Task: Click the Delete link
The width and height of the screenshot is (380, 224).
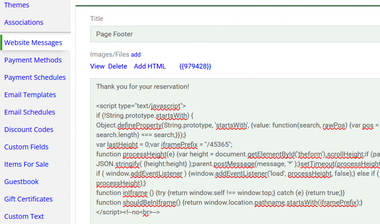Action: [118, 66]
